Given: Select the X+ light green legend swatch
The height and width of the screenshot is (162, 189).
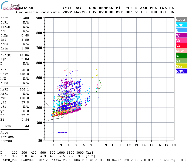Looking at the screenshot, I should pos(181,61).
